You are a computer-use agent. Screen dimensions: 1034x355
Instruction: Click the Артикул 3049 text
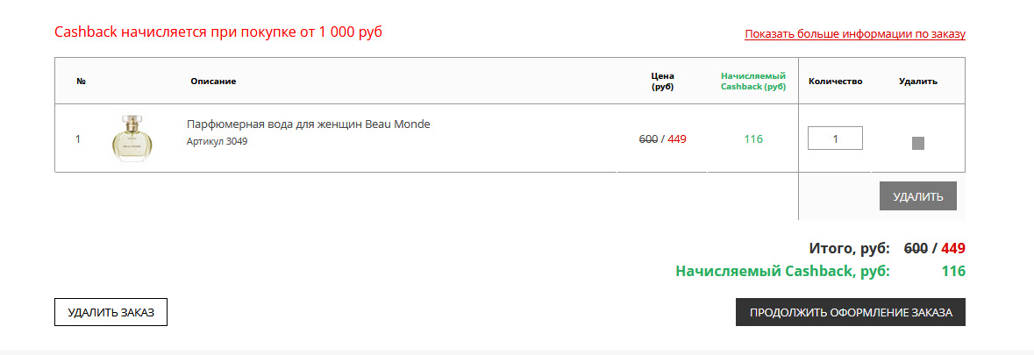click(x=217, y=141)
